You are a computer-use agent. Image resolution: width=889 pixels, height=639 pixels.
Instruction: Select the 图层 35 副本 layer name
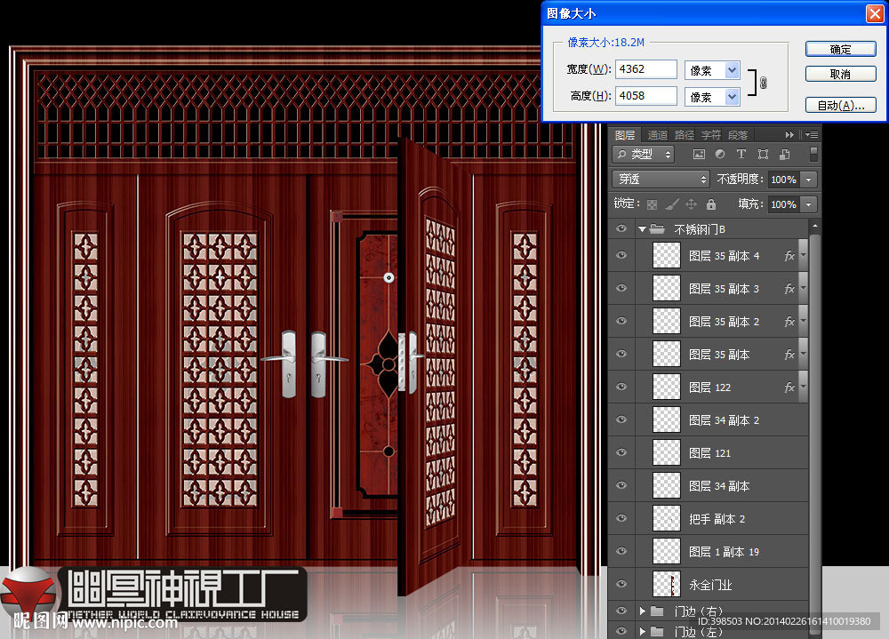pyautogui.click(x=719, y=355)
